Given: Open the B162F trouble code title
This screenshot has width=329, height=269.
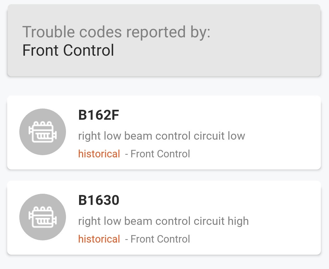Looking at the screenshot, I should 99,115.
